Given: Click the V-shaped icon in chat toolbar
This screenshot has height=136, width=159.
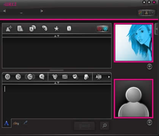Looking at the screenshot, I should 55,77.
